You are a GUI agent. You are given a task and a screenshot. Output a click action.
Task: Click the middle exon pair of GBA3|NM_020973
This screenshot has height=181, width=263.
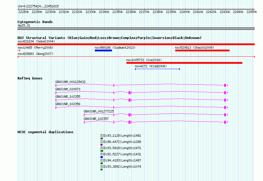(x=130, y=93)
